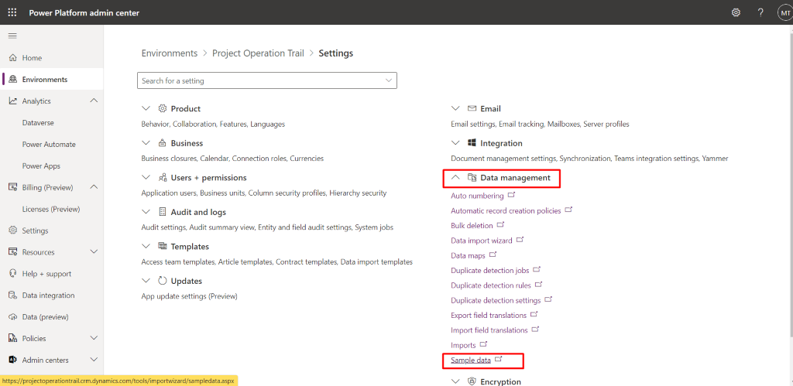Click the Environments sidebar icon
The width and height of the screenshot is (793, 386).
(13, 80)
